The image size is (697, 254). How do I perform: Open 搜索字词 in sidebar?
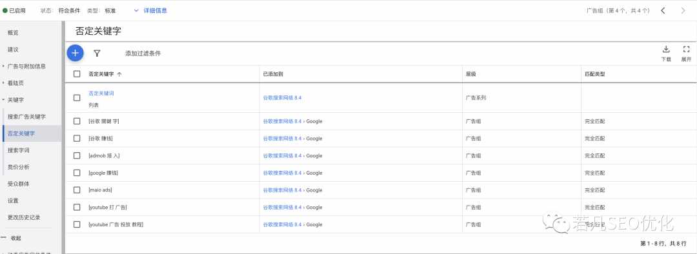pos(19,150)
